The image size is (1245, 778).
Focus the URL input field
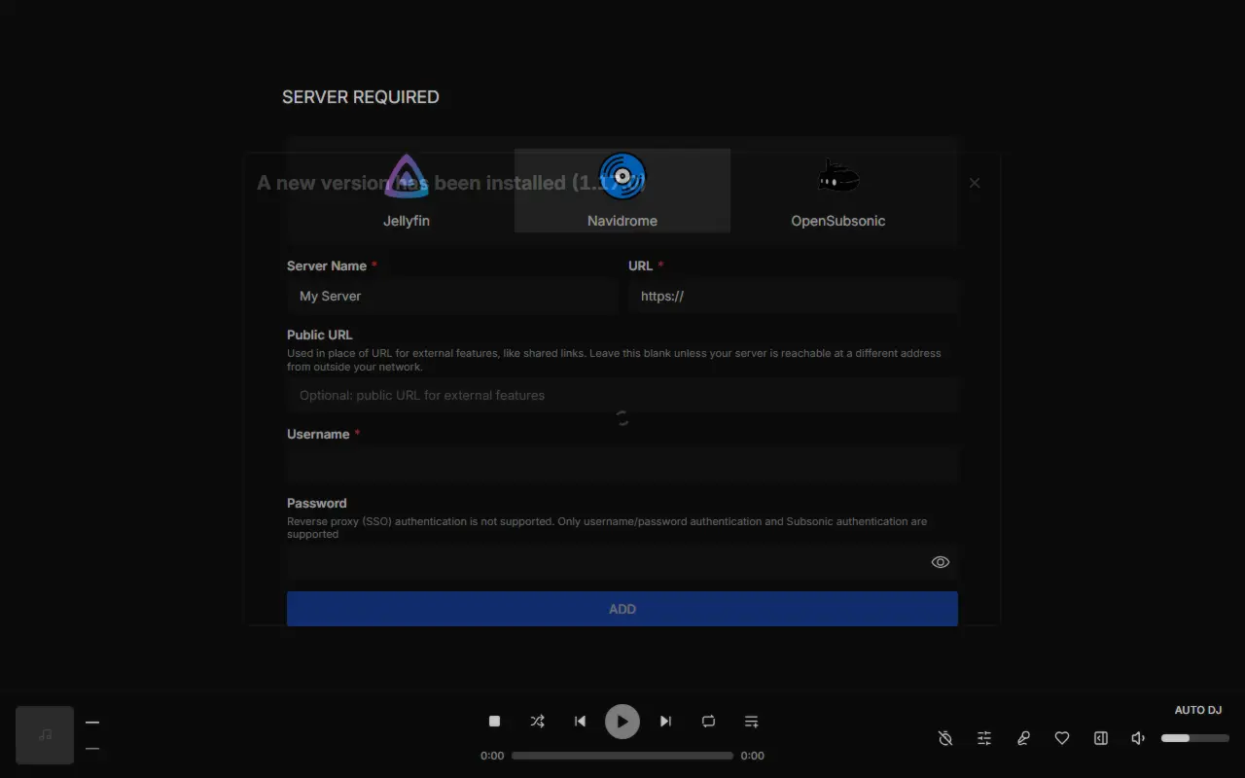coord(793,296)
